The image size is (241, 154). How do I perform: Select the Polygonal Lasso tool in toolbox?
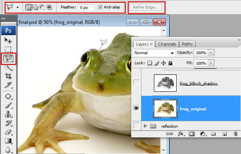tap(9, 59)
